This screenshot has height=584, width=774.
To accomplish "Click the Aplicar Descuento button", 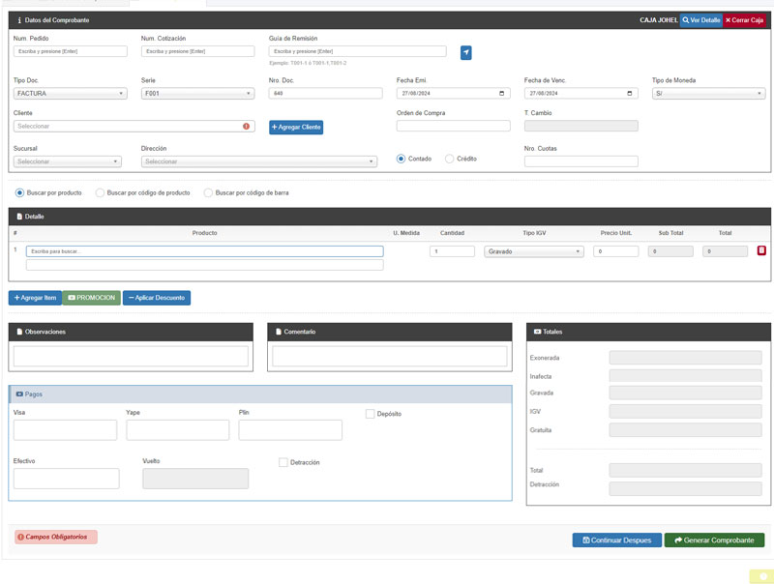I will click(157, 298).
